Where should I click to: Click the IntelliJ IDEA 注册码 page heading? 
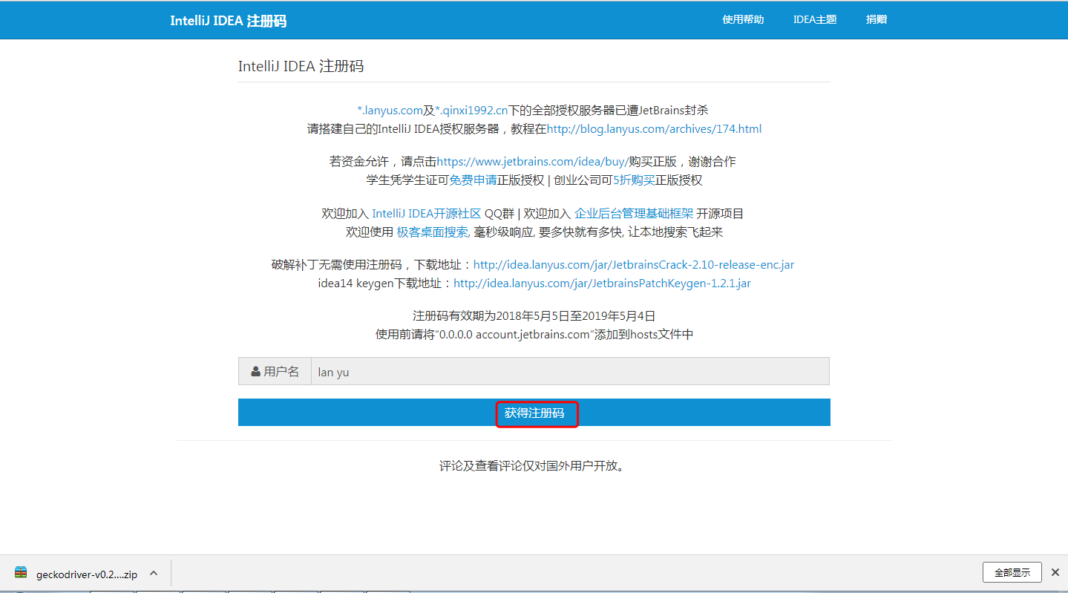click(x=301, y=66)
